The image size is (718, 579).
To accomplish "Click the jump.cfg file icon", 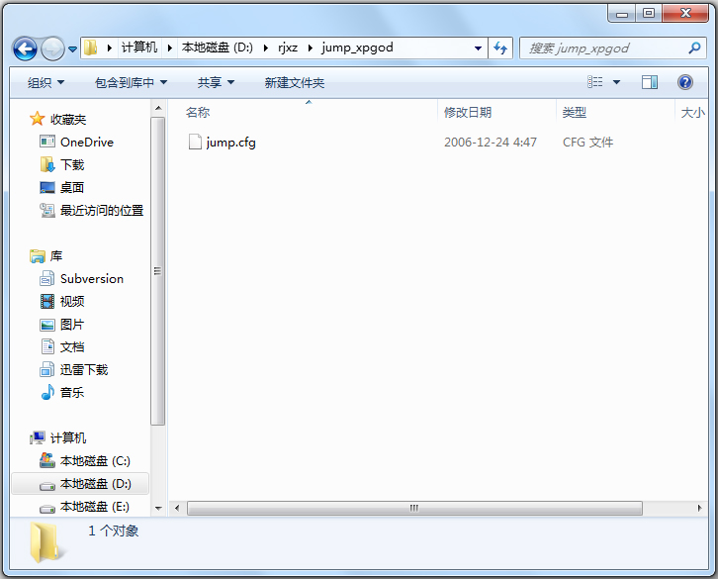I will pos(195,143).
